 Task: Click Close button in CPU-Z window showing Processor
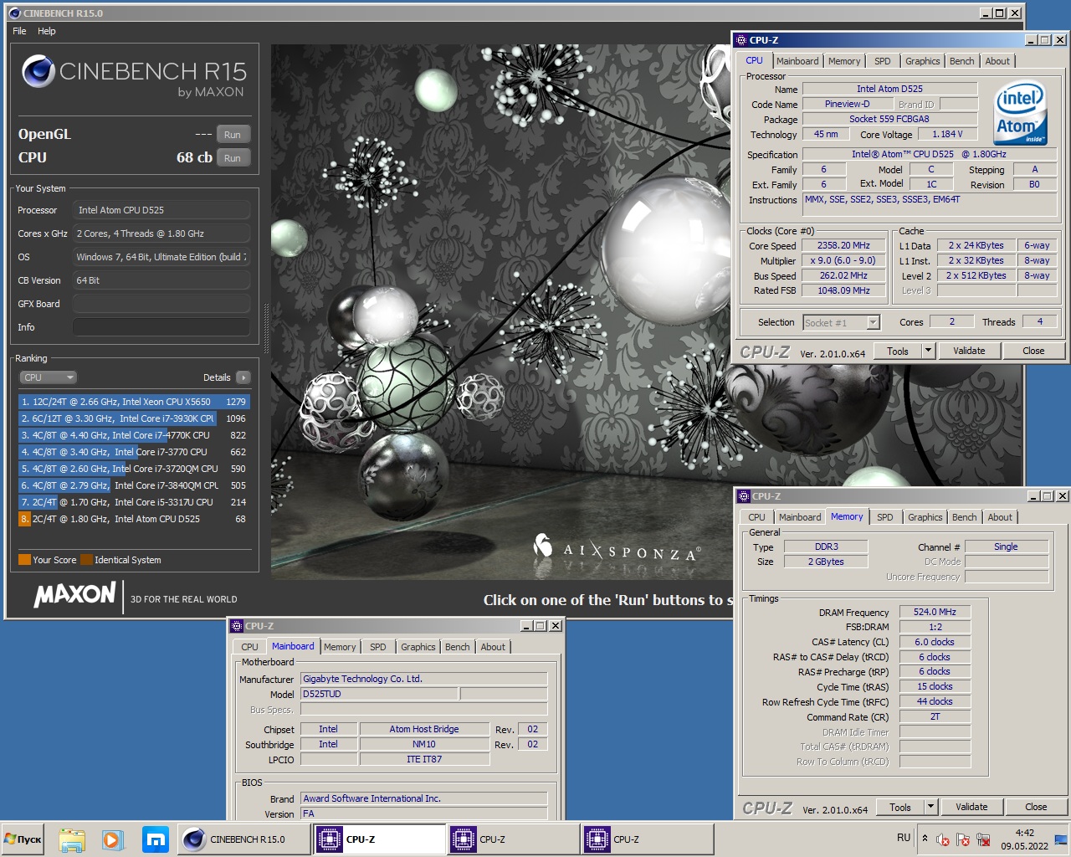pyautogui.click(x=1033, y=352)
